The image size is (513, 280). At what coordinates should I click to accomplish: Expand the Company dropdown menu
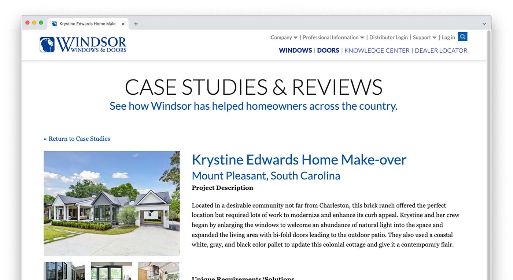284,37
